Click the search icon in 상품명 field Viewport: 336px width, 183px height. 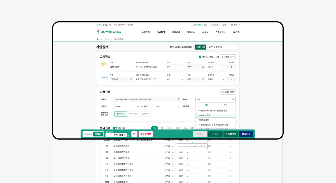179,99
